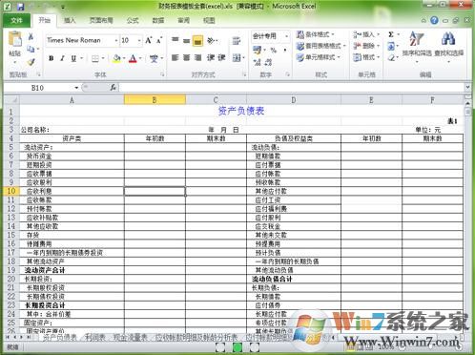Screen dimensions: 475x355
Task: Click the Cut scissors icon
Action: tap(31, 37)
